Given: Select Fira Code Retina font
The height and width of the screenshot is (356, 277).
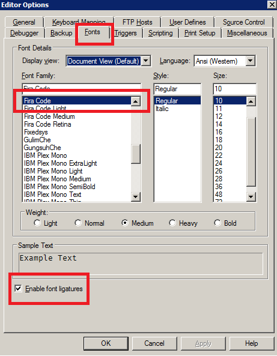Looking at the screenshot, I should coord(77,124).
